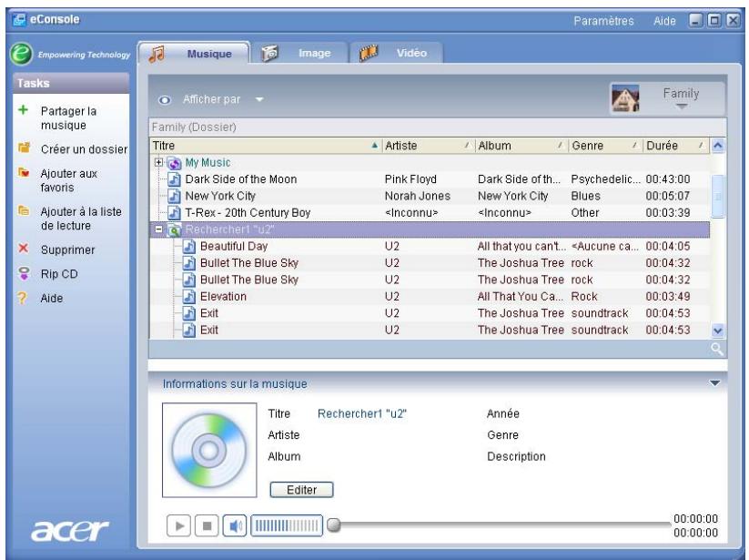The width and height of the screenshot is (749, 560).
Task: Select the Norah Jones artist cell
Action: pyautogui.click(x=418, y=197)
